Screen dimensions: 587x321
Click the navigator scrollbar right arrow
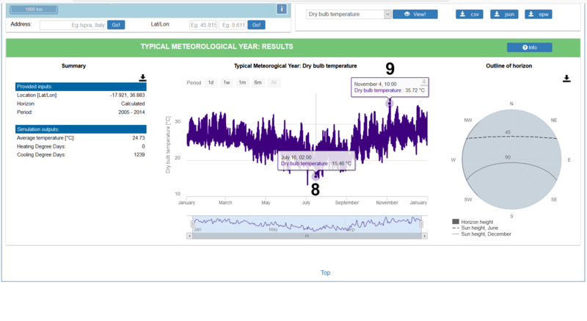pos(425,236)
